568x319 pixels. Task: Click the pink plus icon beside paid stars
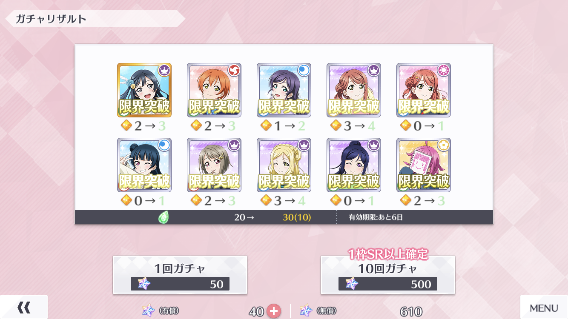click(x=274, y=311)
